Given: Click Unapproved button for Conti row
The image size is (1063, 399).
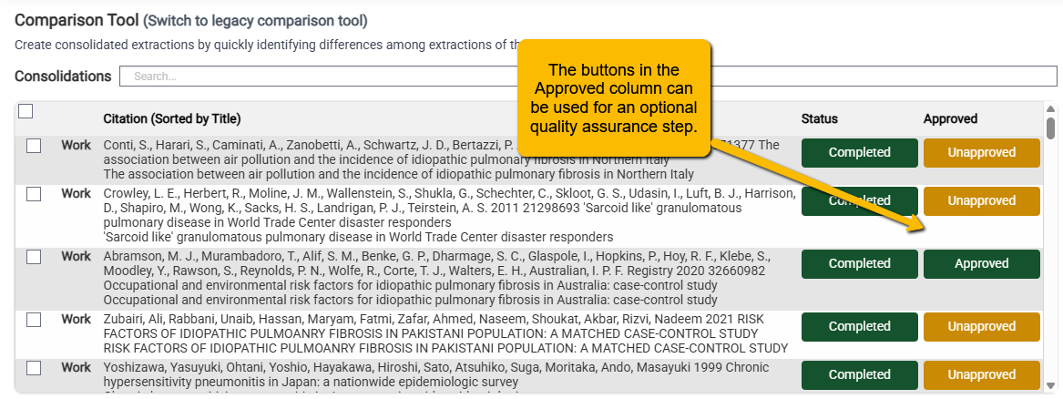Looking at the screenshot, I should 981,153.
